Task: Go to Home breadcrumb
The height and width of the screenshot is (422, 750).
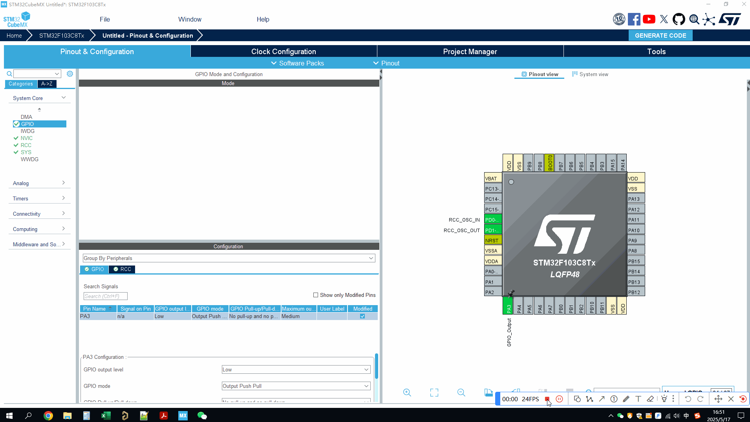Action: (14, 35)
